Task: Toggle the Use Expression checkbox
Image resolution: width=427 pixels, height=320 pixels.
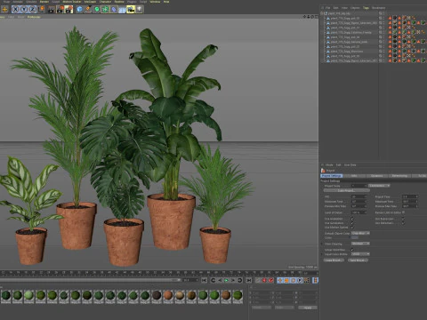Action: [403, 219]
